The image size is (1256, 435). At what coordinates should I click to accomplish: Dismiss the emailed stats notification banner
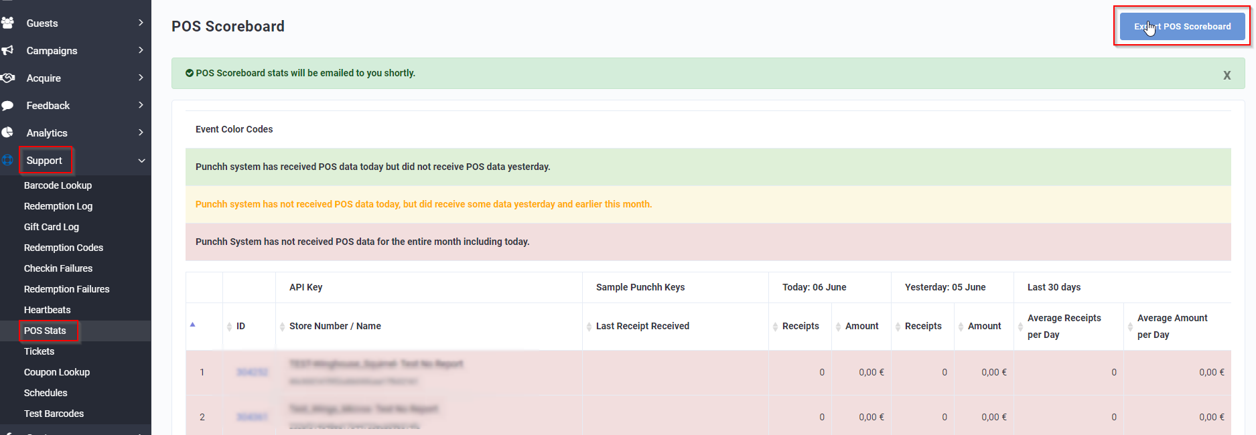click(1227, 75)
